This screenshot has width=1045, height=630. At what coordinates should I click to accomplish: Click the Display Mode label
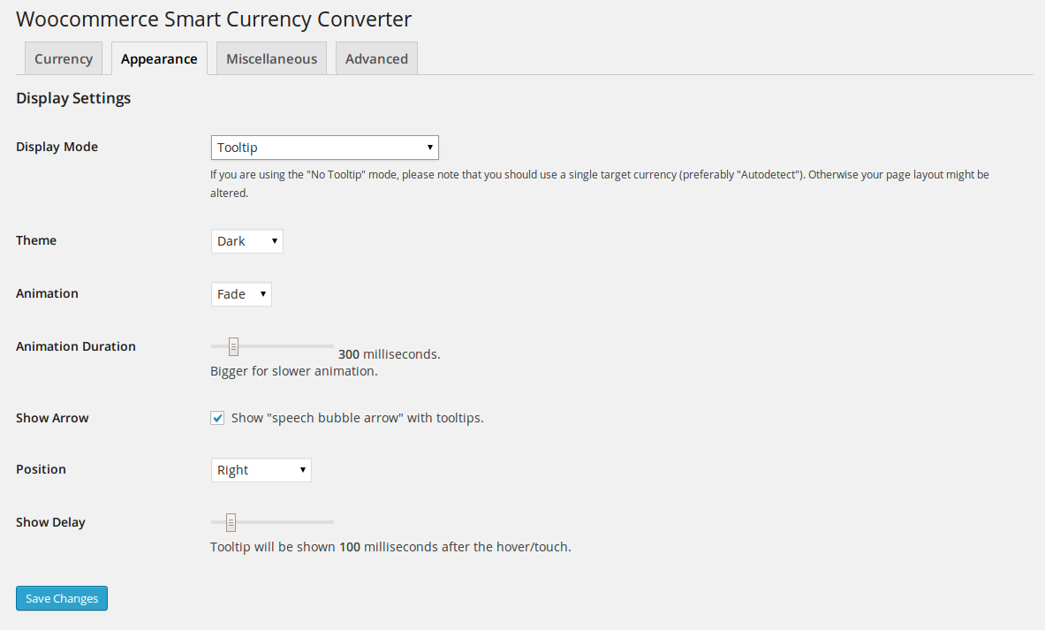click(57, 147)
